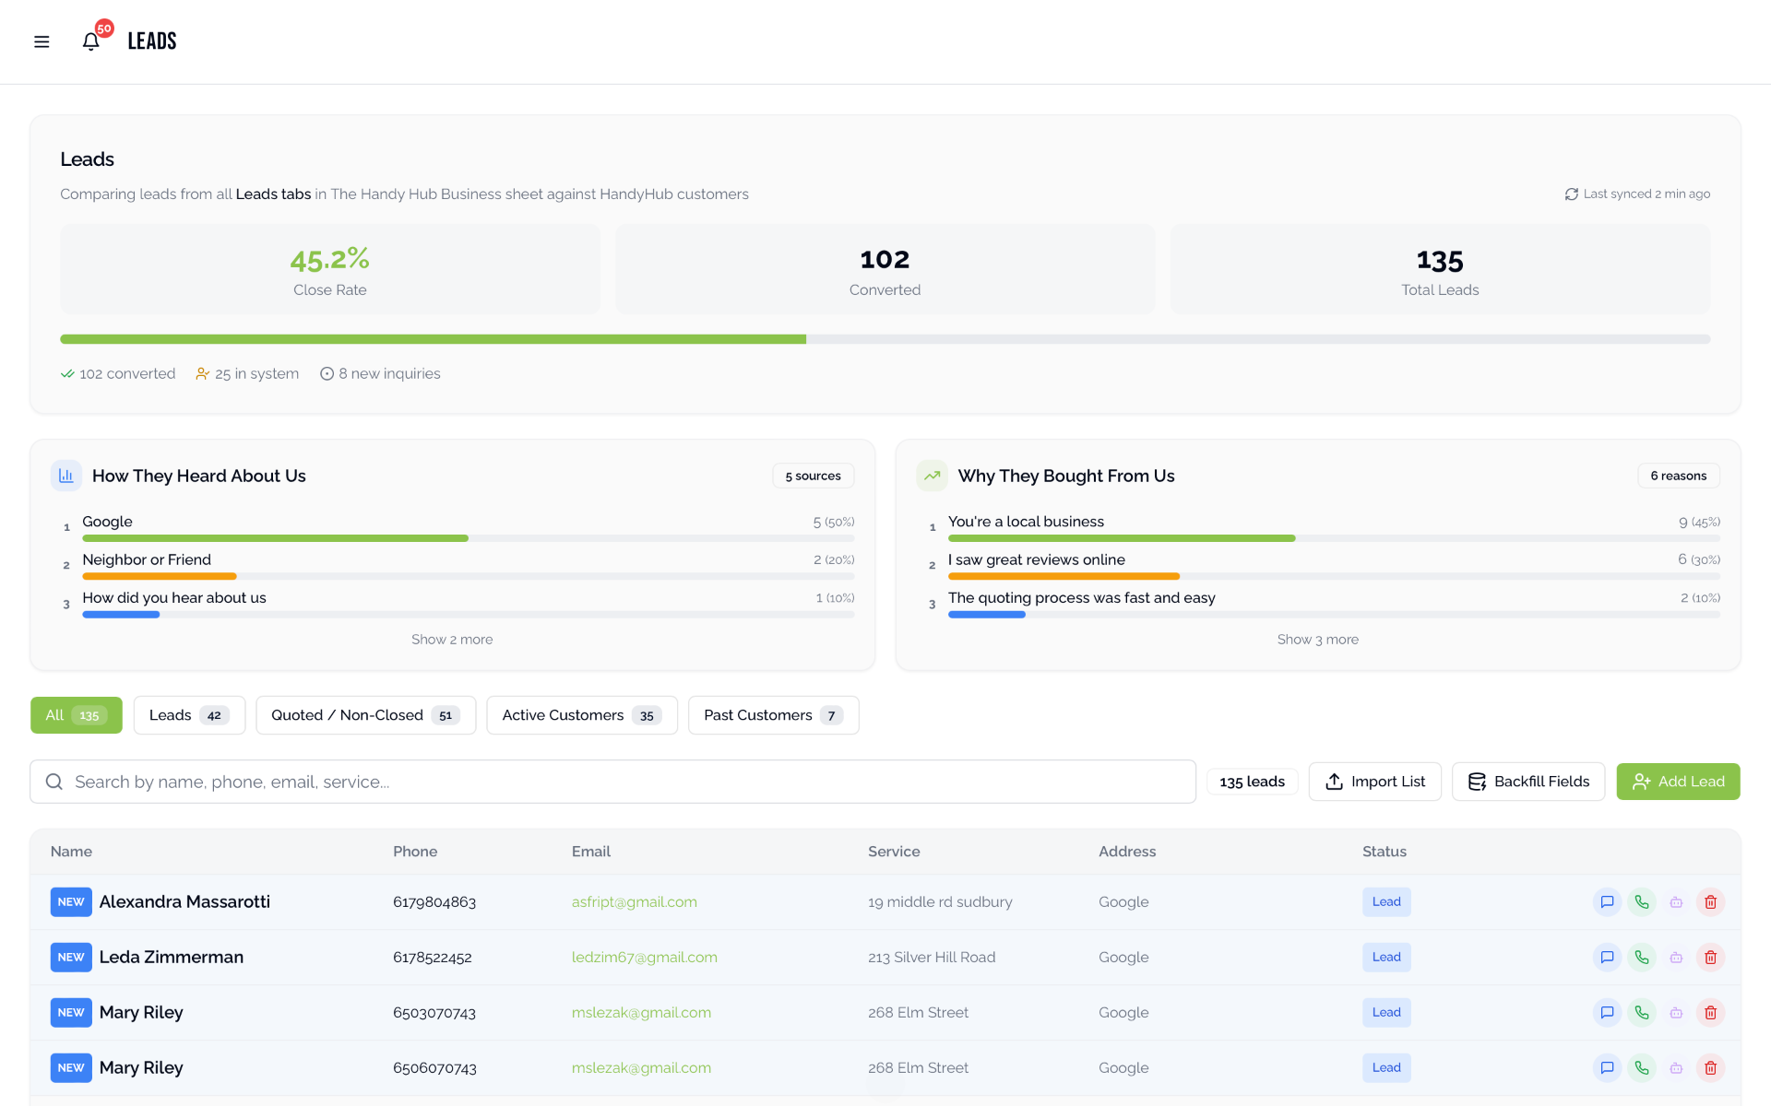Expand Show 3 more reasons
This screenshot has width=1771, height=1106.
[1317, 640]
